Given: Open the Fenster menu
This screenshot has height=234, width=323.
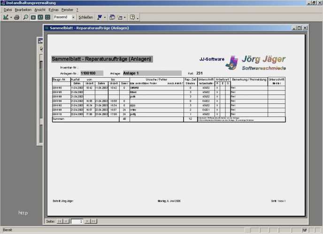Looking at the screenshot, I should 67,10.
